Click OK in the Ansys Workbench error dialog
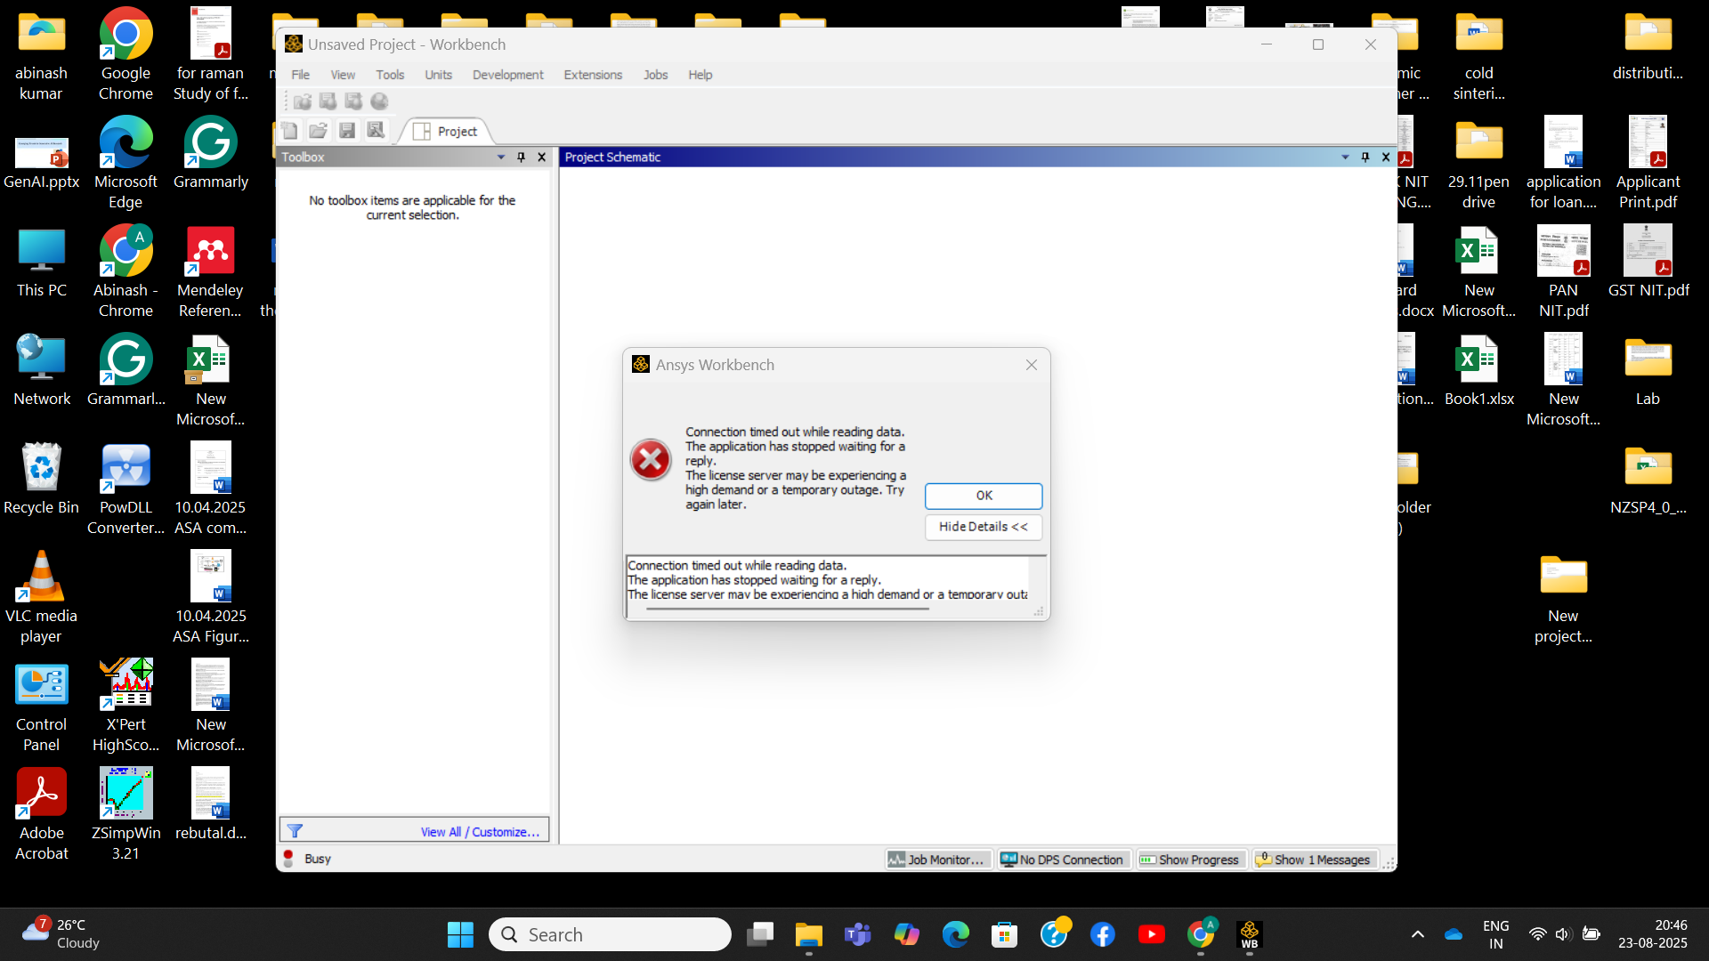 pyautogui.click(x=984, y=496)
